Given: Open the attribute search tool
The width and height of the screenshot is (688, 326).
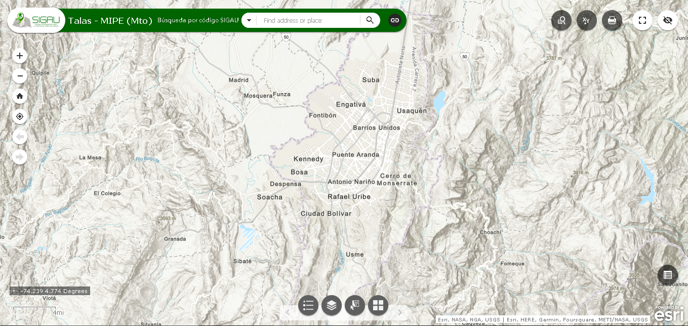Looking at the screenshot, I should [x=561, y=20].
